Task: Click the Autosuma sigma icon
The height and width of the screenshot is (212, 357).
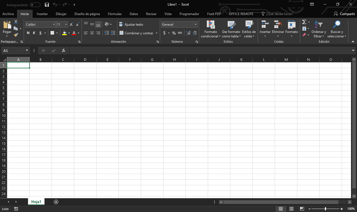Action: 304,22
